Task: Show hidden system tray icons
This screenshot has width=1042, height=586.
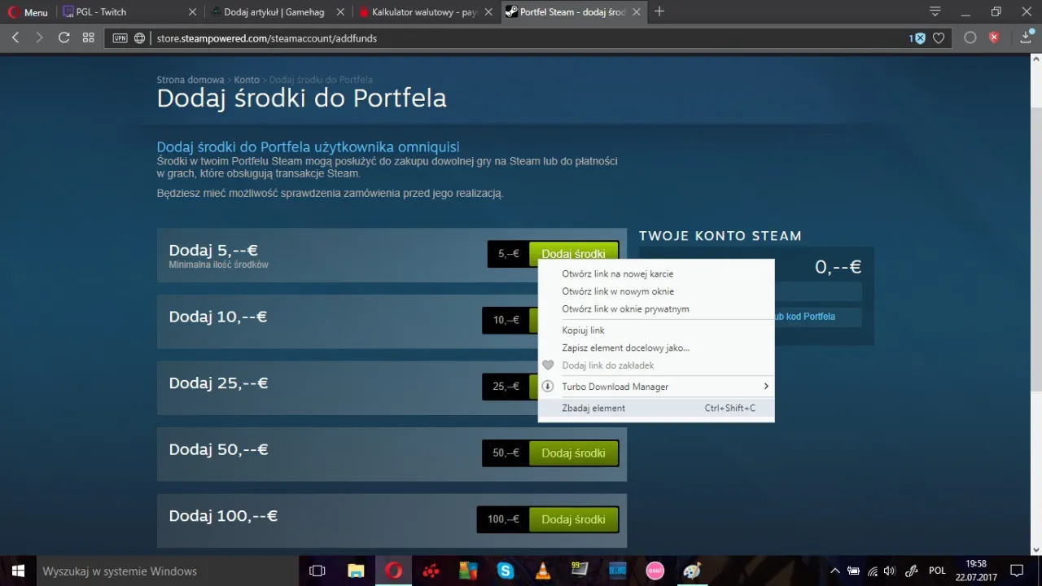Action: pos(834,571)
